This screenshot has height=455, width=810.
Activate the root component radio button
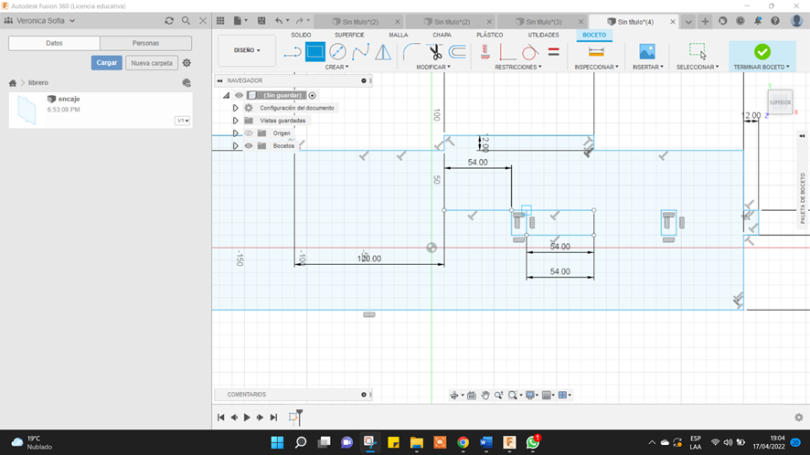[312, 95]
